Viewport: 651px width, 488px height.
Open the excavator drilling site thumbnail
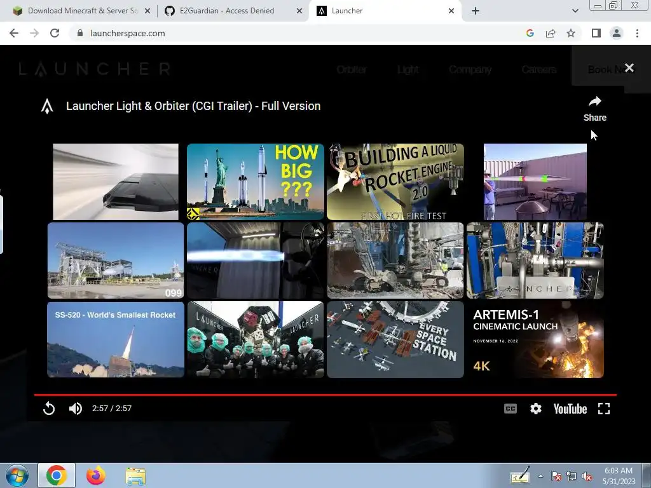pyautogui.click(x=395, y=260)
